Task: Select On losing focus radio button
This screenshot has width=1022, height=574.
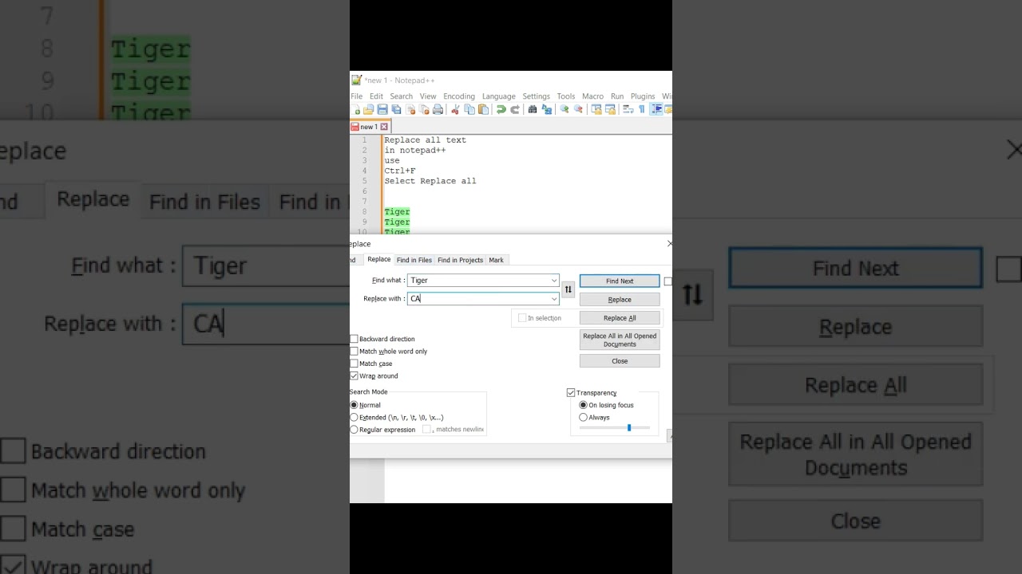Action: click(583, 405)
